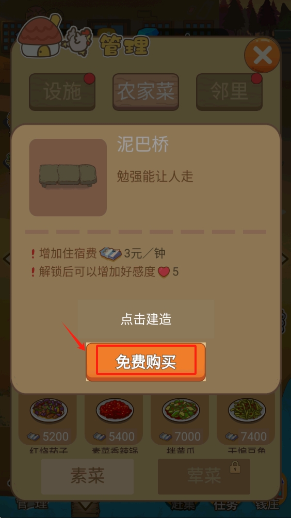Tap the money stack icon by 3元/钟
This screenshot has width=291, height=518.
tap(110, 254)
